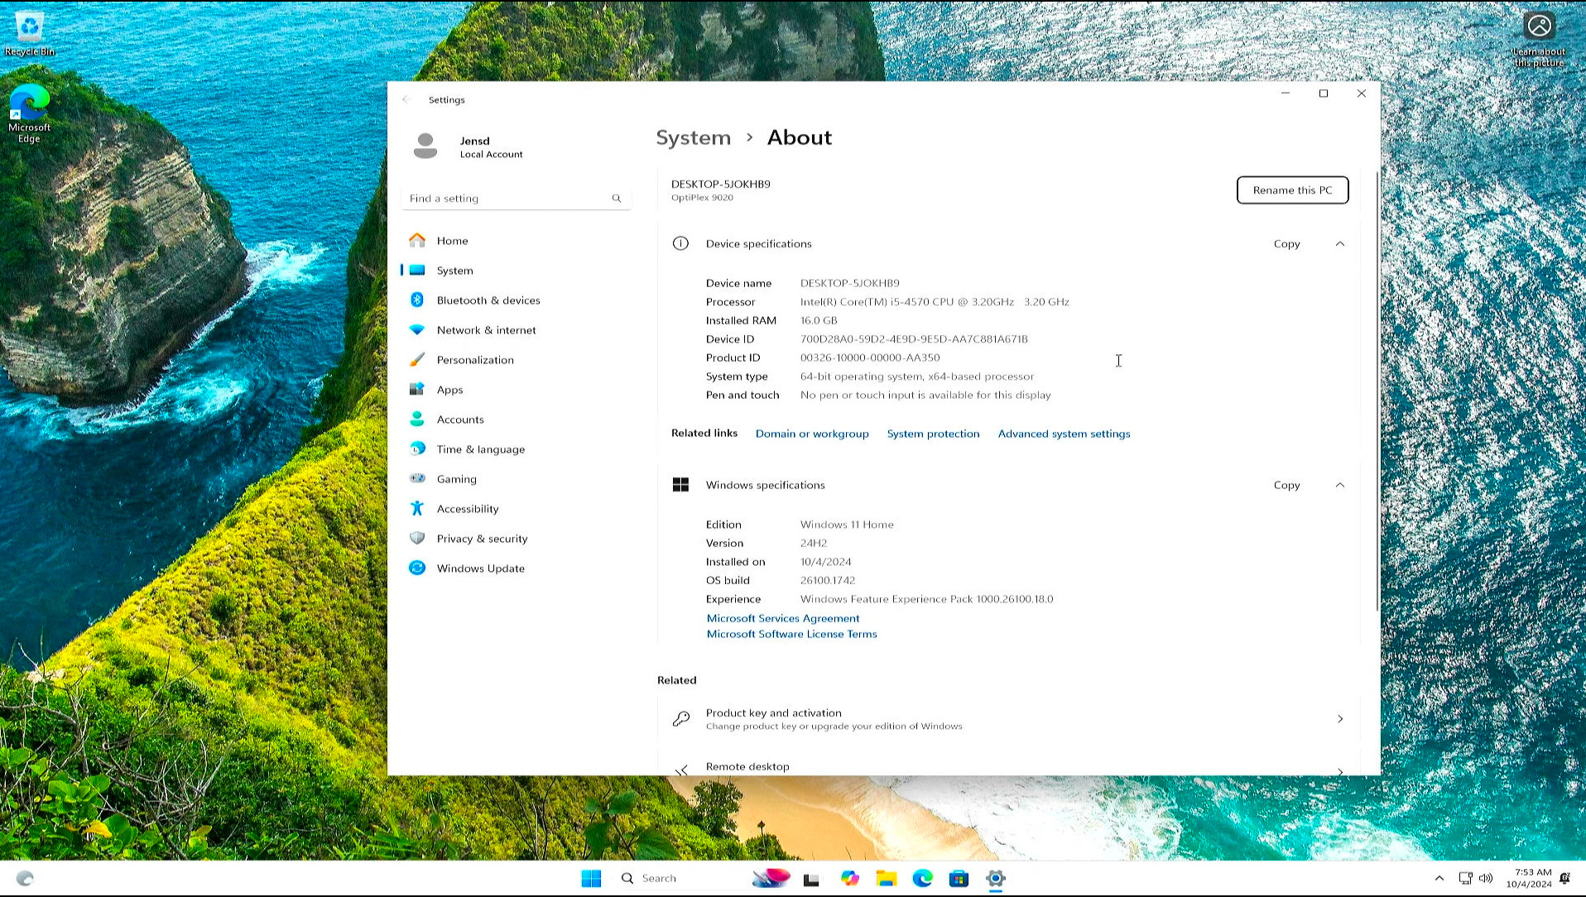Screen dimensions: 1586x897
Task: Open Network & internet settings
Action: click(x=485, y=329)
